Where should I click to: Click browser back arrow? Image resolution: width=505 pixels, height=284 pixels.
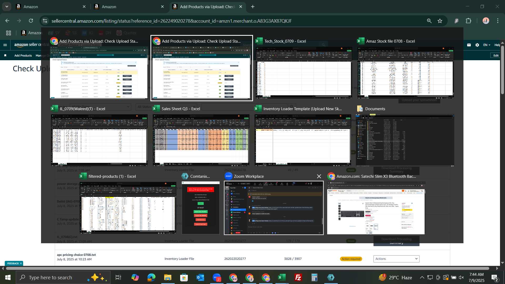pos(7,21)
